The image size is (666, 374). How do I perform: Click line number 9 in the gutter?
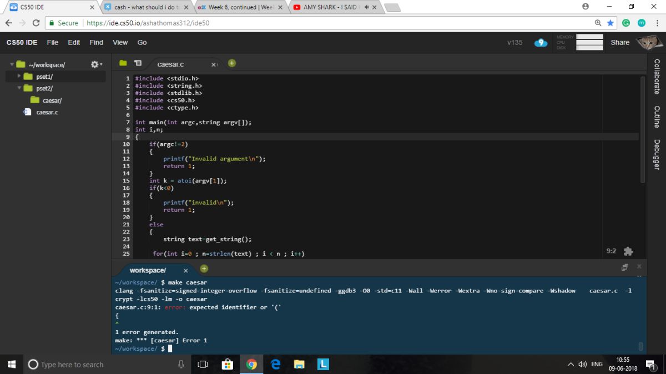pos(128,137)
